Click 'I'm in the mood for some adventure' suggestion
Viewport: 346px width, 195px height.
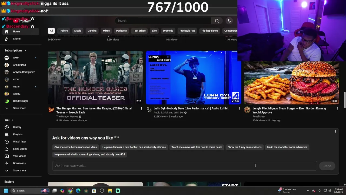287,147
